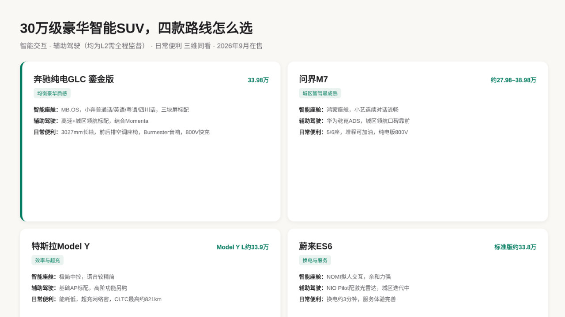Select the 特斯拉Model Y card title
Image resolution: width=565 pixels, height=317 pixels.
click(60, 246)
